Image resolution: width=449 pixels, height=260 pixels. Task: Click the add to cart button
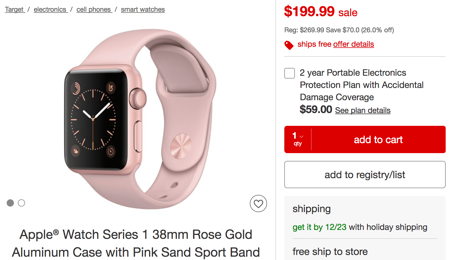(x=378, y=139)
